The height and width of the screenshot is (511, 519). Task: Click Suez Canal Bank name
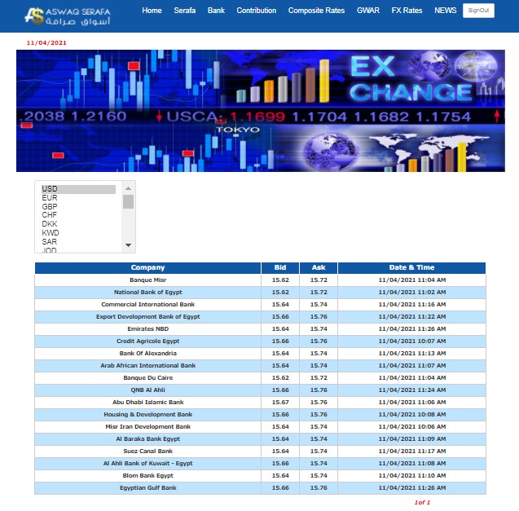[x=148, y=452]
